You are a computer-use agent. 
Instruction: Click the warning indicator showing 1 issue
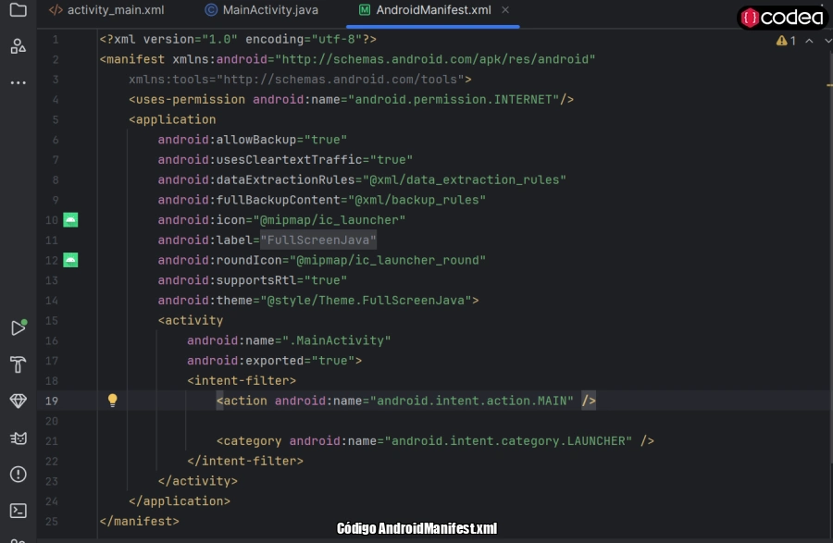(x=786, y=42)
